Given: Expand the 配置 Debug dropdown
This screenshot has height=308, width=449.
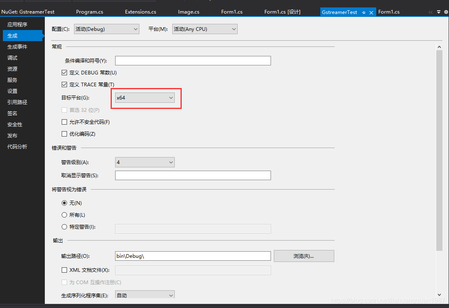Looking at the screenshot, I should (107, 29).
